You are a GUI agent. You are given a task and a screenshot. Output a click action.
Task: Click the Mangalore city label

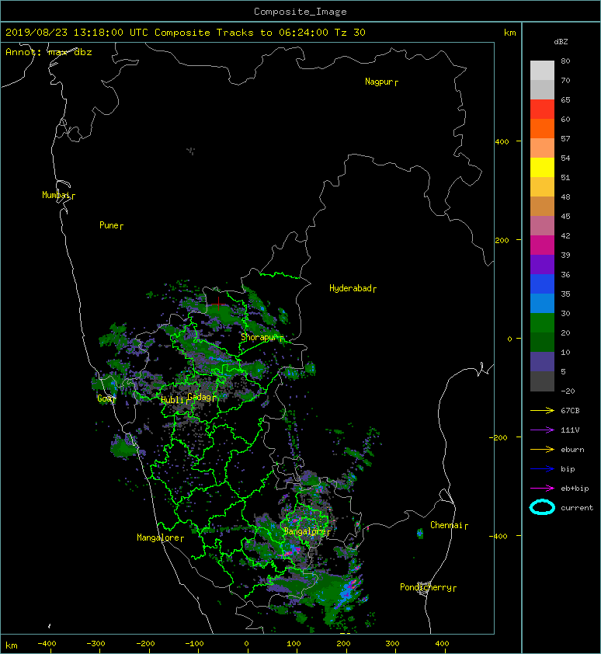pos(158,537)
